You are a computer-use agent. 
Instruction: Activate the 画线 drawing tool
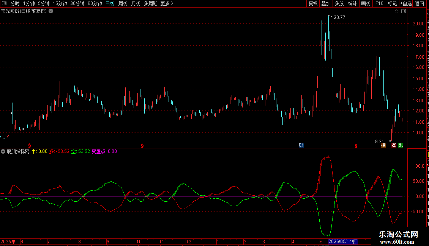tap(366, 3)
